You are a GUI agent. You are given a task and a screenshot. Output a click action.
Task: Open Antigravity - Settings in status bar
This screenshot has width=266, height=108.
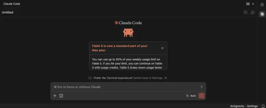[x=244, y=106]
